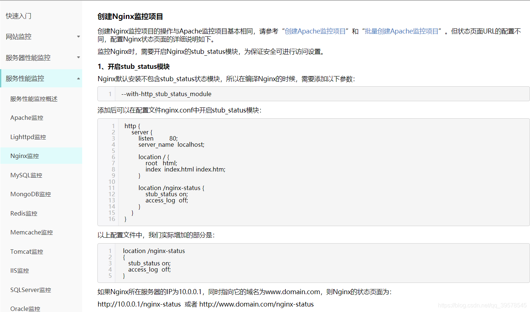530x312 pixels.
Task: Open Tomcat监控 in the sidebar
Action: tap(27, 252)
